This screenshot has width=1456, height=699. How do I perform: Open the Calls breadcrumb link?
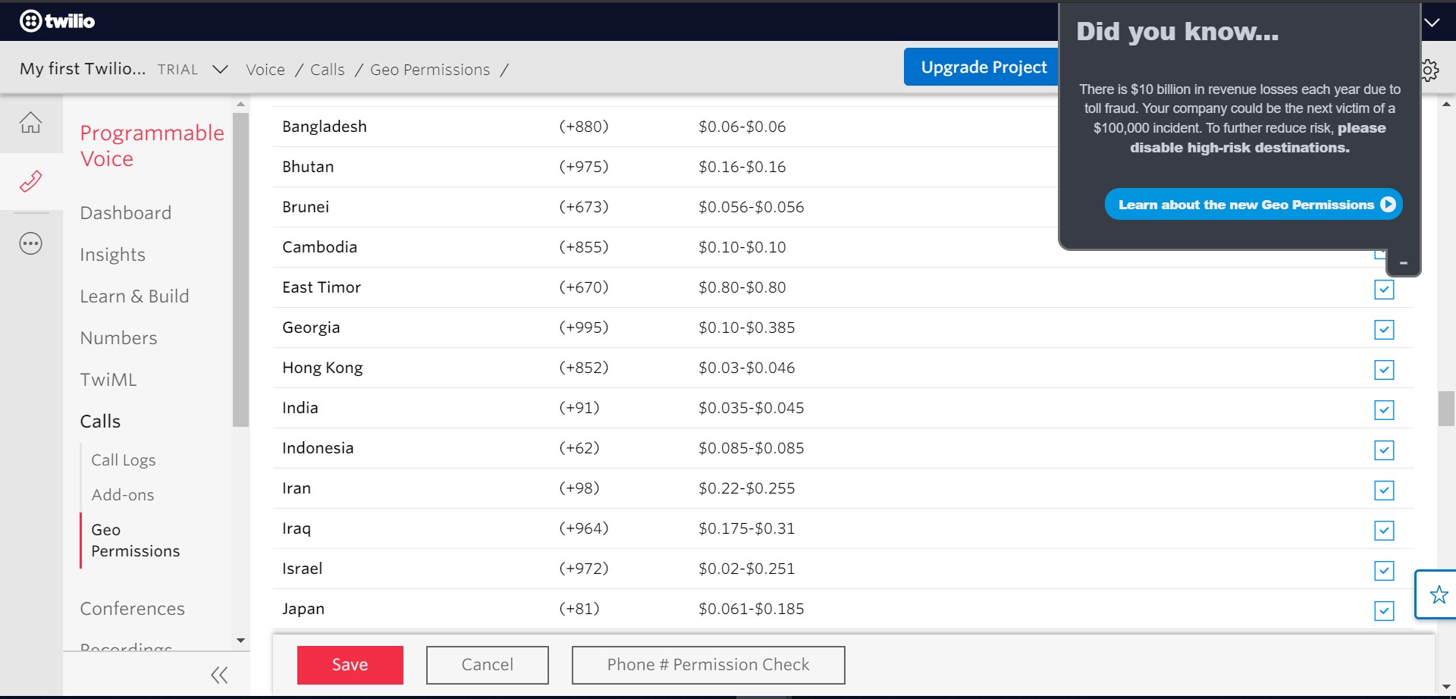[328, 69]
